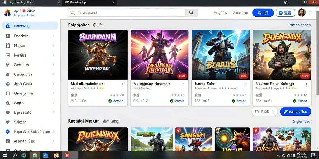Expand the Jgbln Ganks sidebar chevron
Screen dimensions: 319x159
53,84
